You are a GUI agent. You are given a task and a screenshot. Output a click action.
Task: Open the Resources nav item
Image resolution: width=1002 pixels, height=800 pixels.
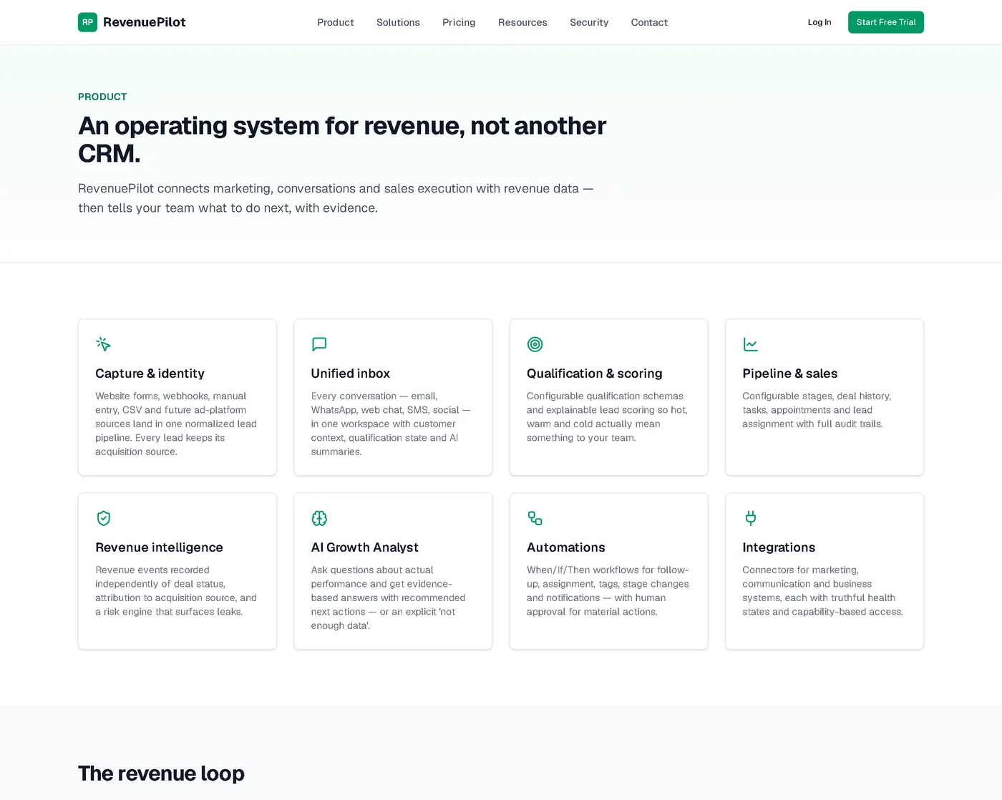[522, 22]
